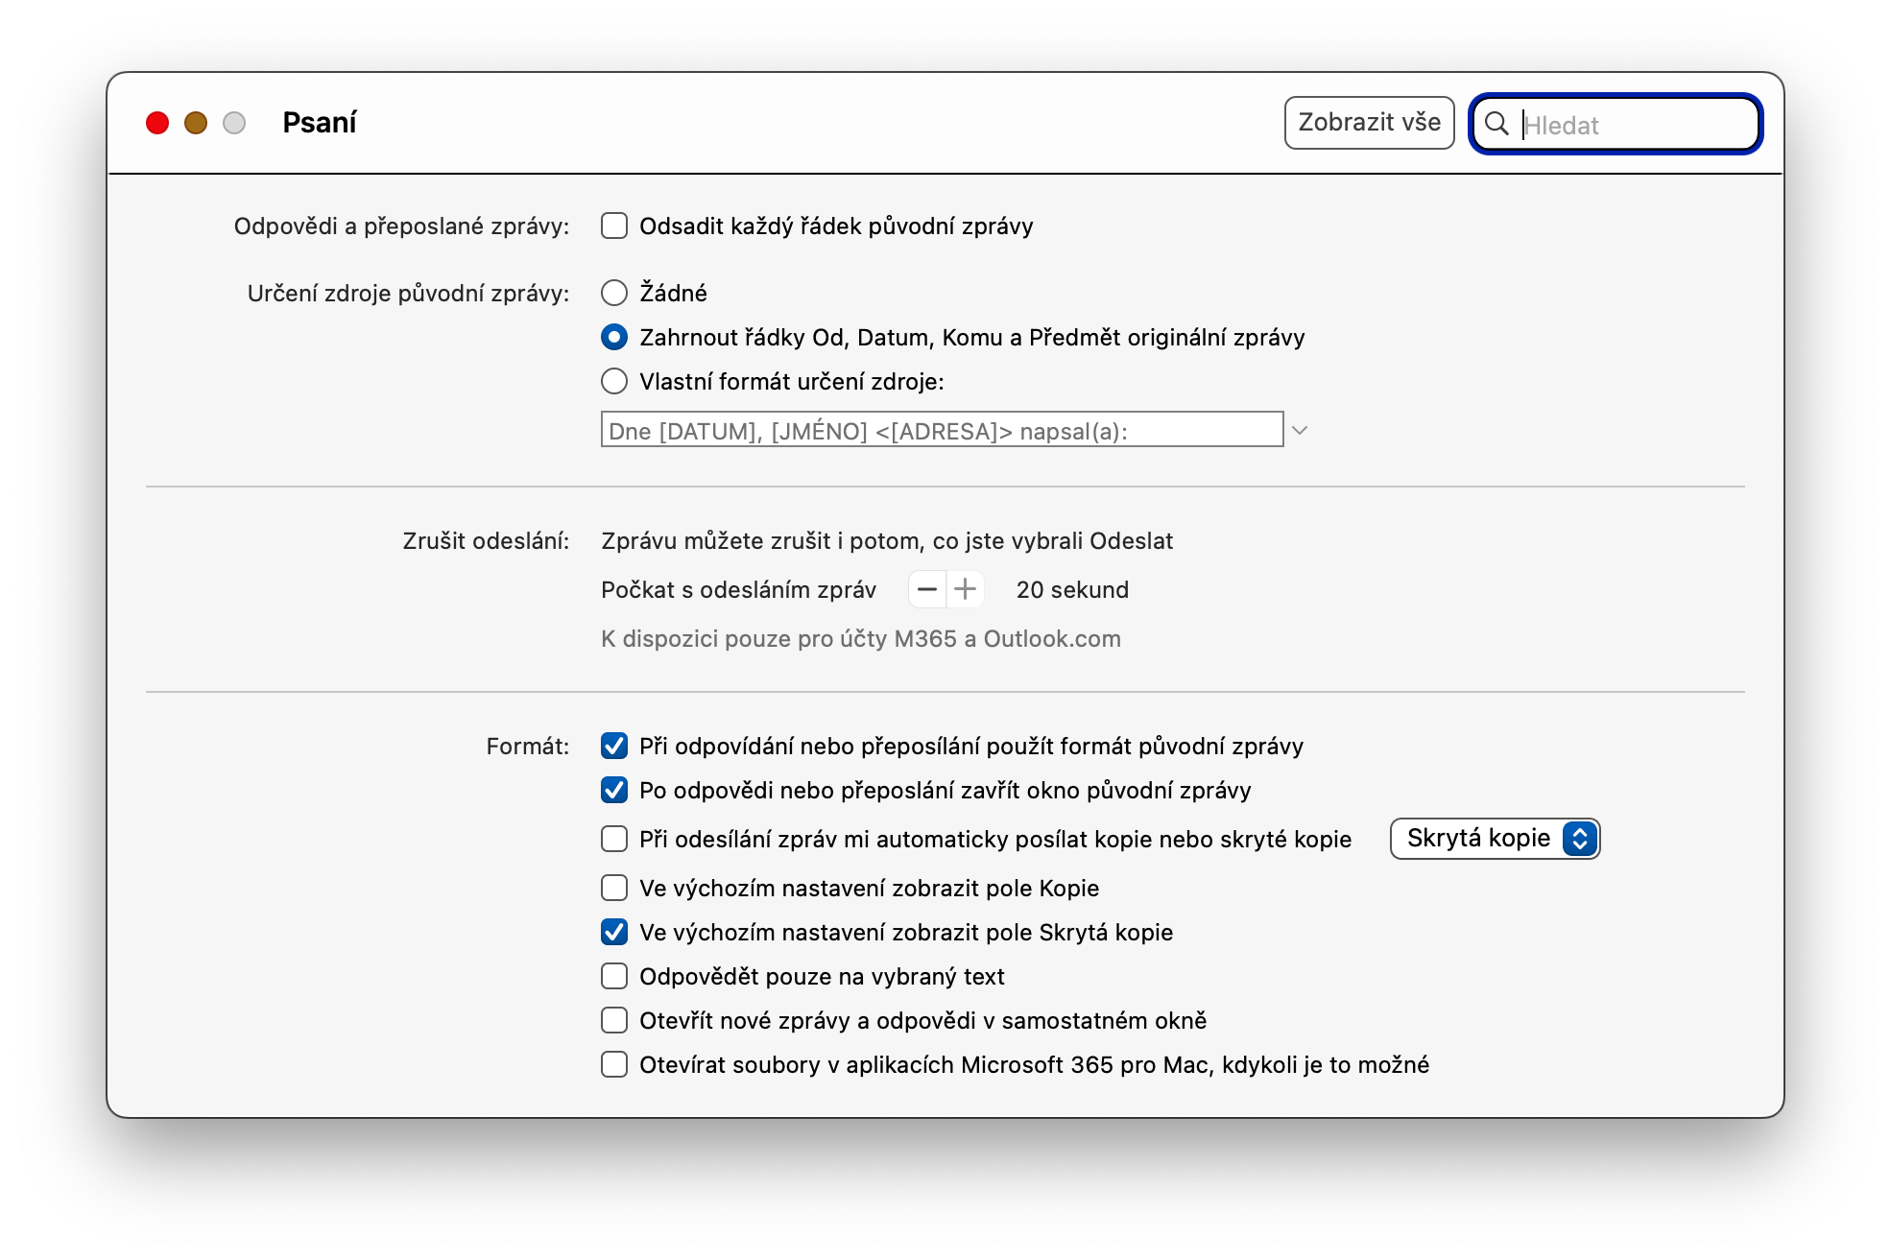Enable Odpovědět pouze na vybraný text
The width and height of the screenshot is (1891, 1259).
tap(614, 977)
